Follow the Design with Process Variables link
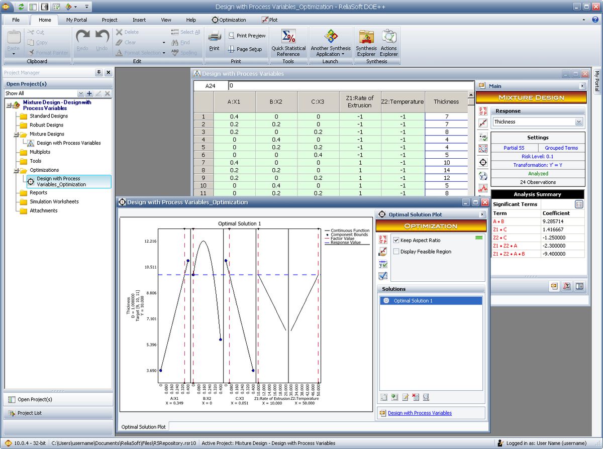The height and width of the screenshot is (449, 603). [x=421, y=413]
